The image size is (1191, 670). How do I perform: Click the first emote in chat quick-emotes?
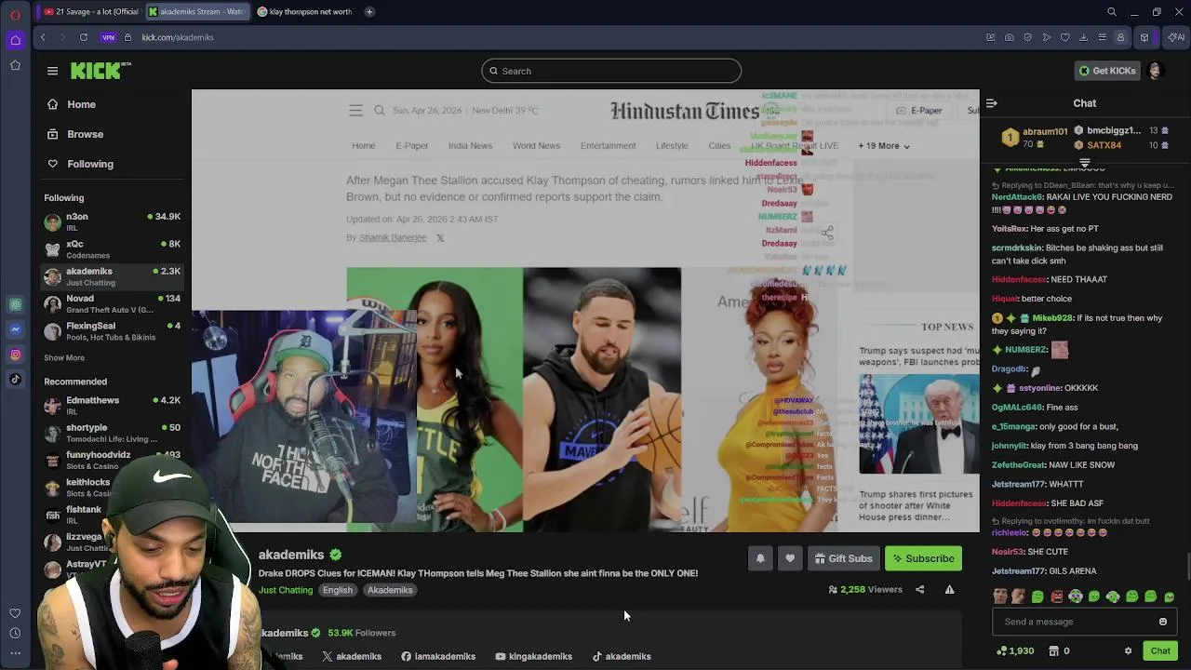1000,596
